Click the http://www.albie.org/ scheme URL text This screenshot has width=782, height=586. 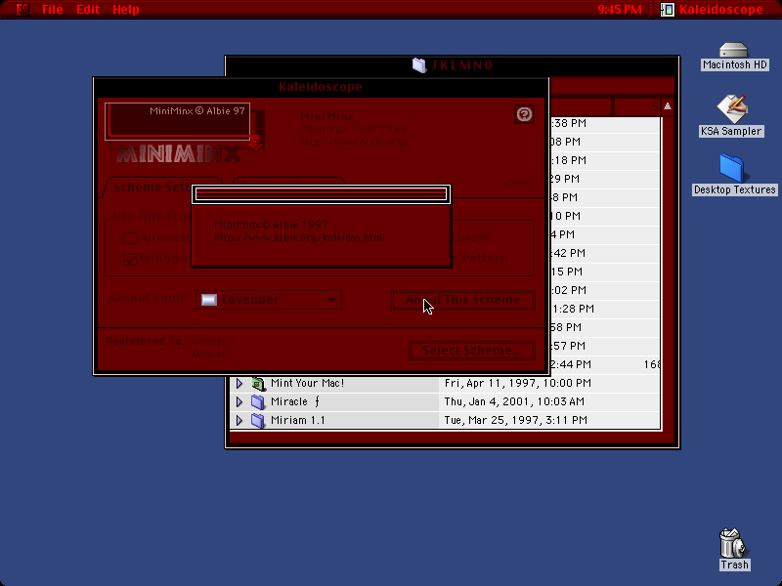click(x=354, y=142)
